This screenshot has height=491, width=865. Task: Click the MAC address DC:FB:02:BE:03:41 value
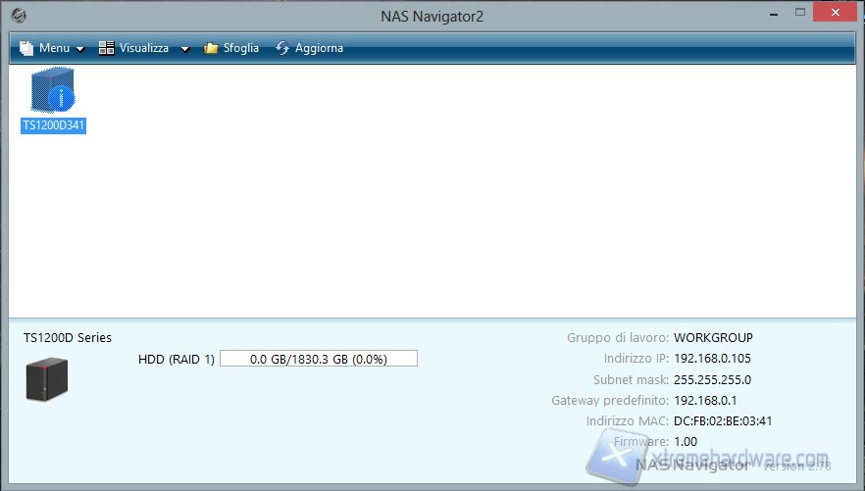click(724, 421)
